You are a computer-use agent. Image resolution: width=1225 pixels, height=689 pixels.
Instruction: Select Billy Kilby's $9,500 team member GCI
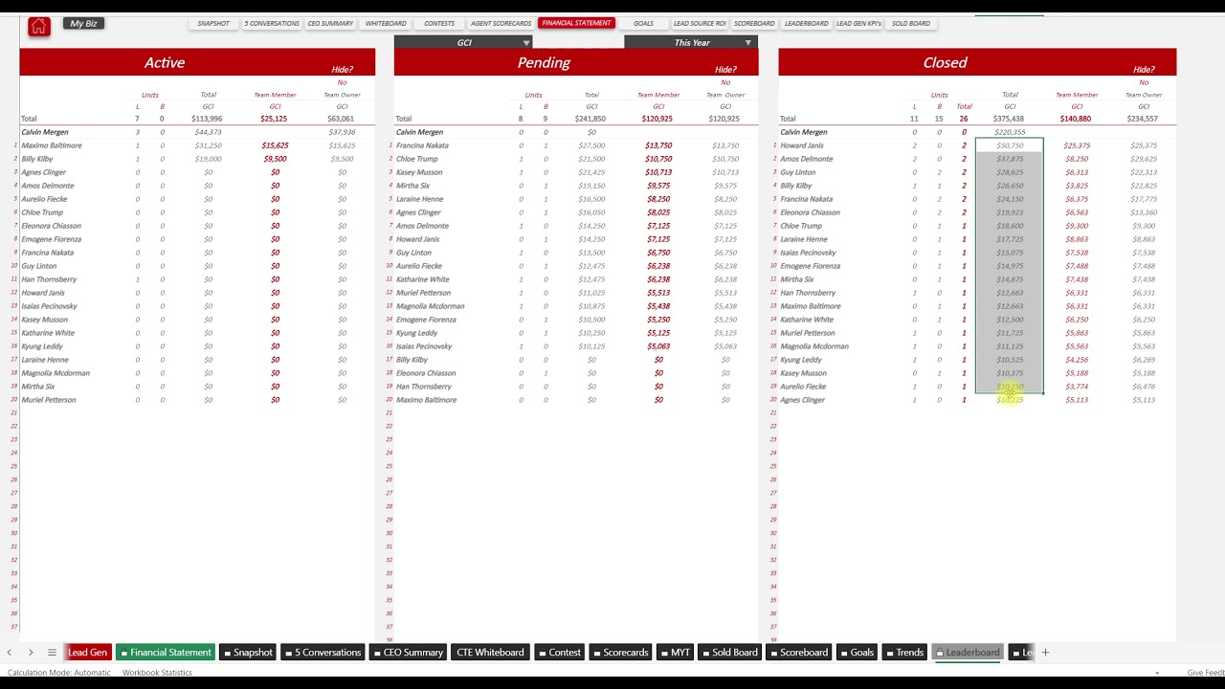(x=275, y=159)
